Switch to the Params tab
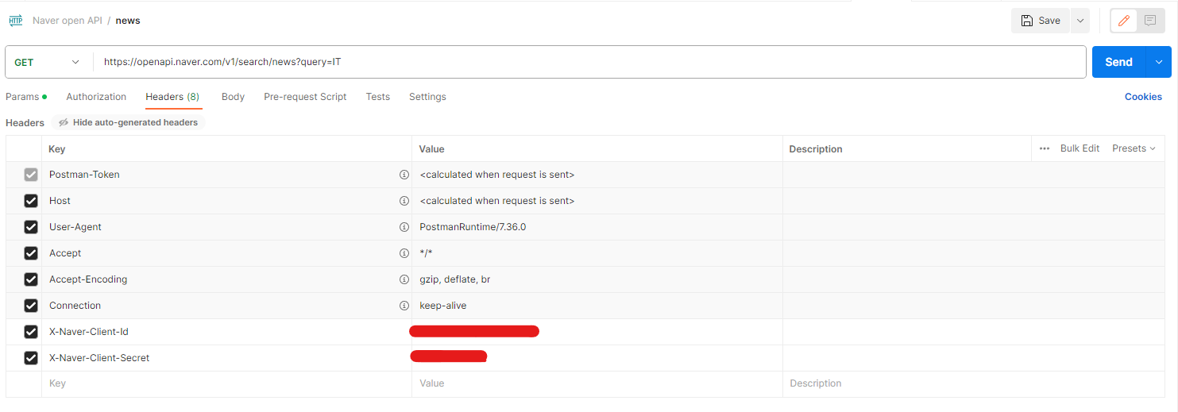This screenshot has width=1178, height=412. click(x=25, y=97)
